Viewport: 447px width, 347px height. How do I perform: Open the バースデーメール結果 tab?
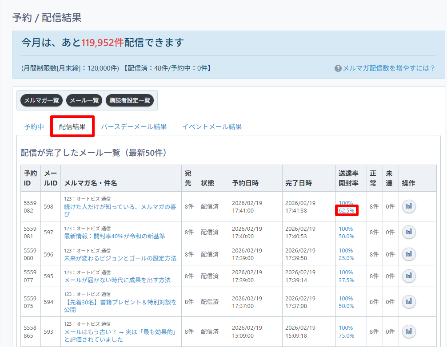(x=134, y=126)
